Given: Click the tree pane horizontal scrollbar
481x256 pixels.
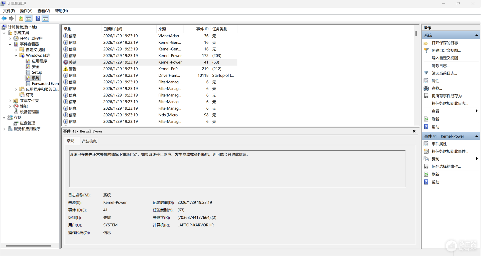Looking at the screenshot, I should (29, 246).
